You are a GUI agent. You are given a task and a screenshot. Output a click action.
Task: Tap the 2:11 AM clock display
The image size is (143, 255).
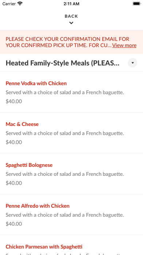(x=71, y=4)
